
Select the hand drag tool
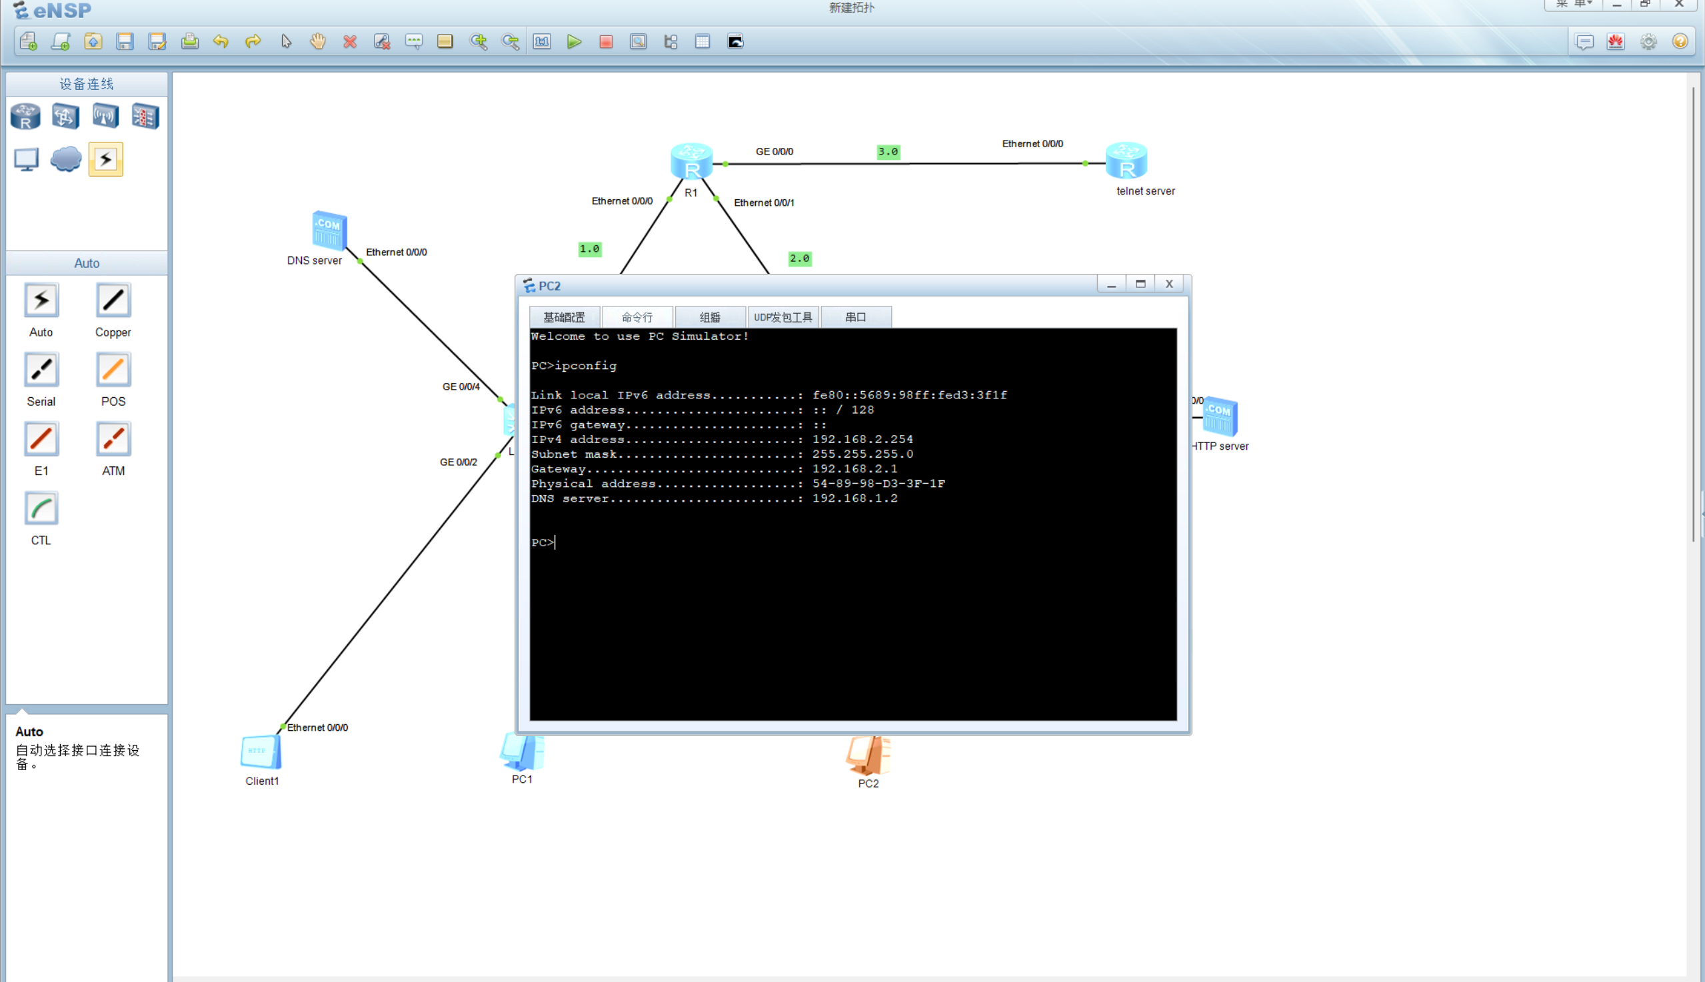318,42
